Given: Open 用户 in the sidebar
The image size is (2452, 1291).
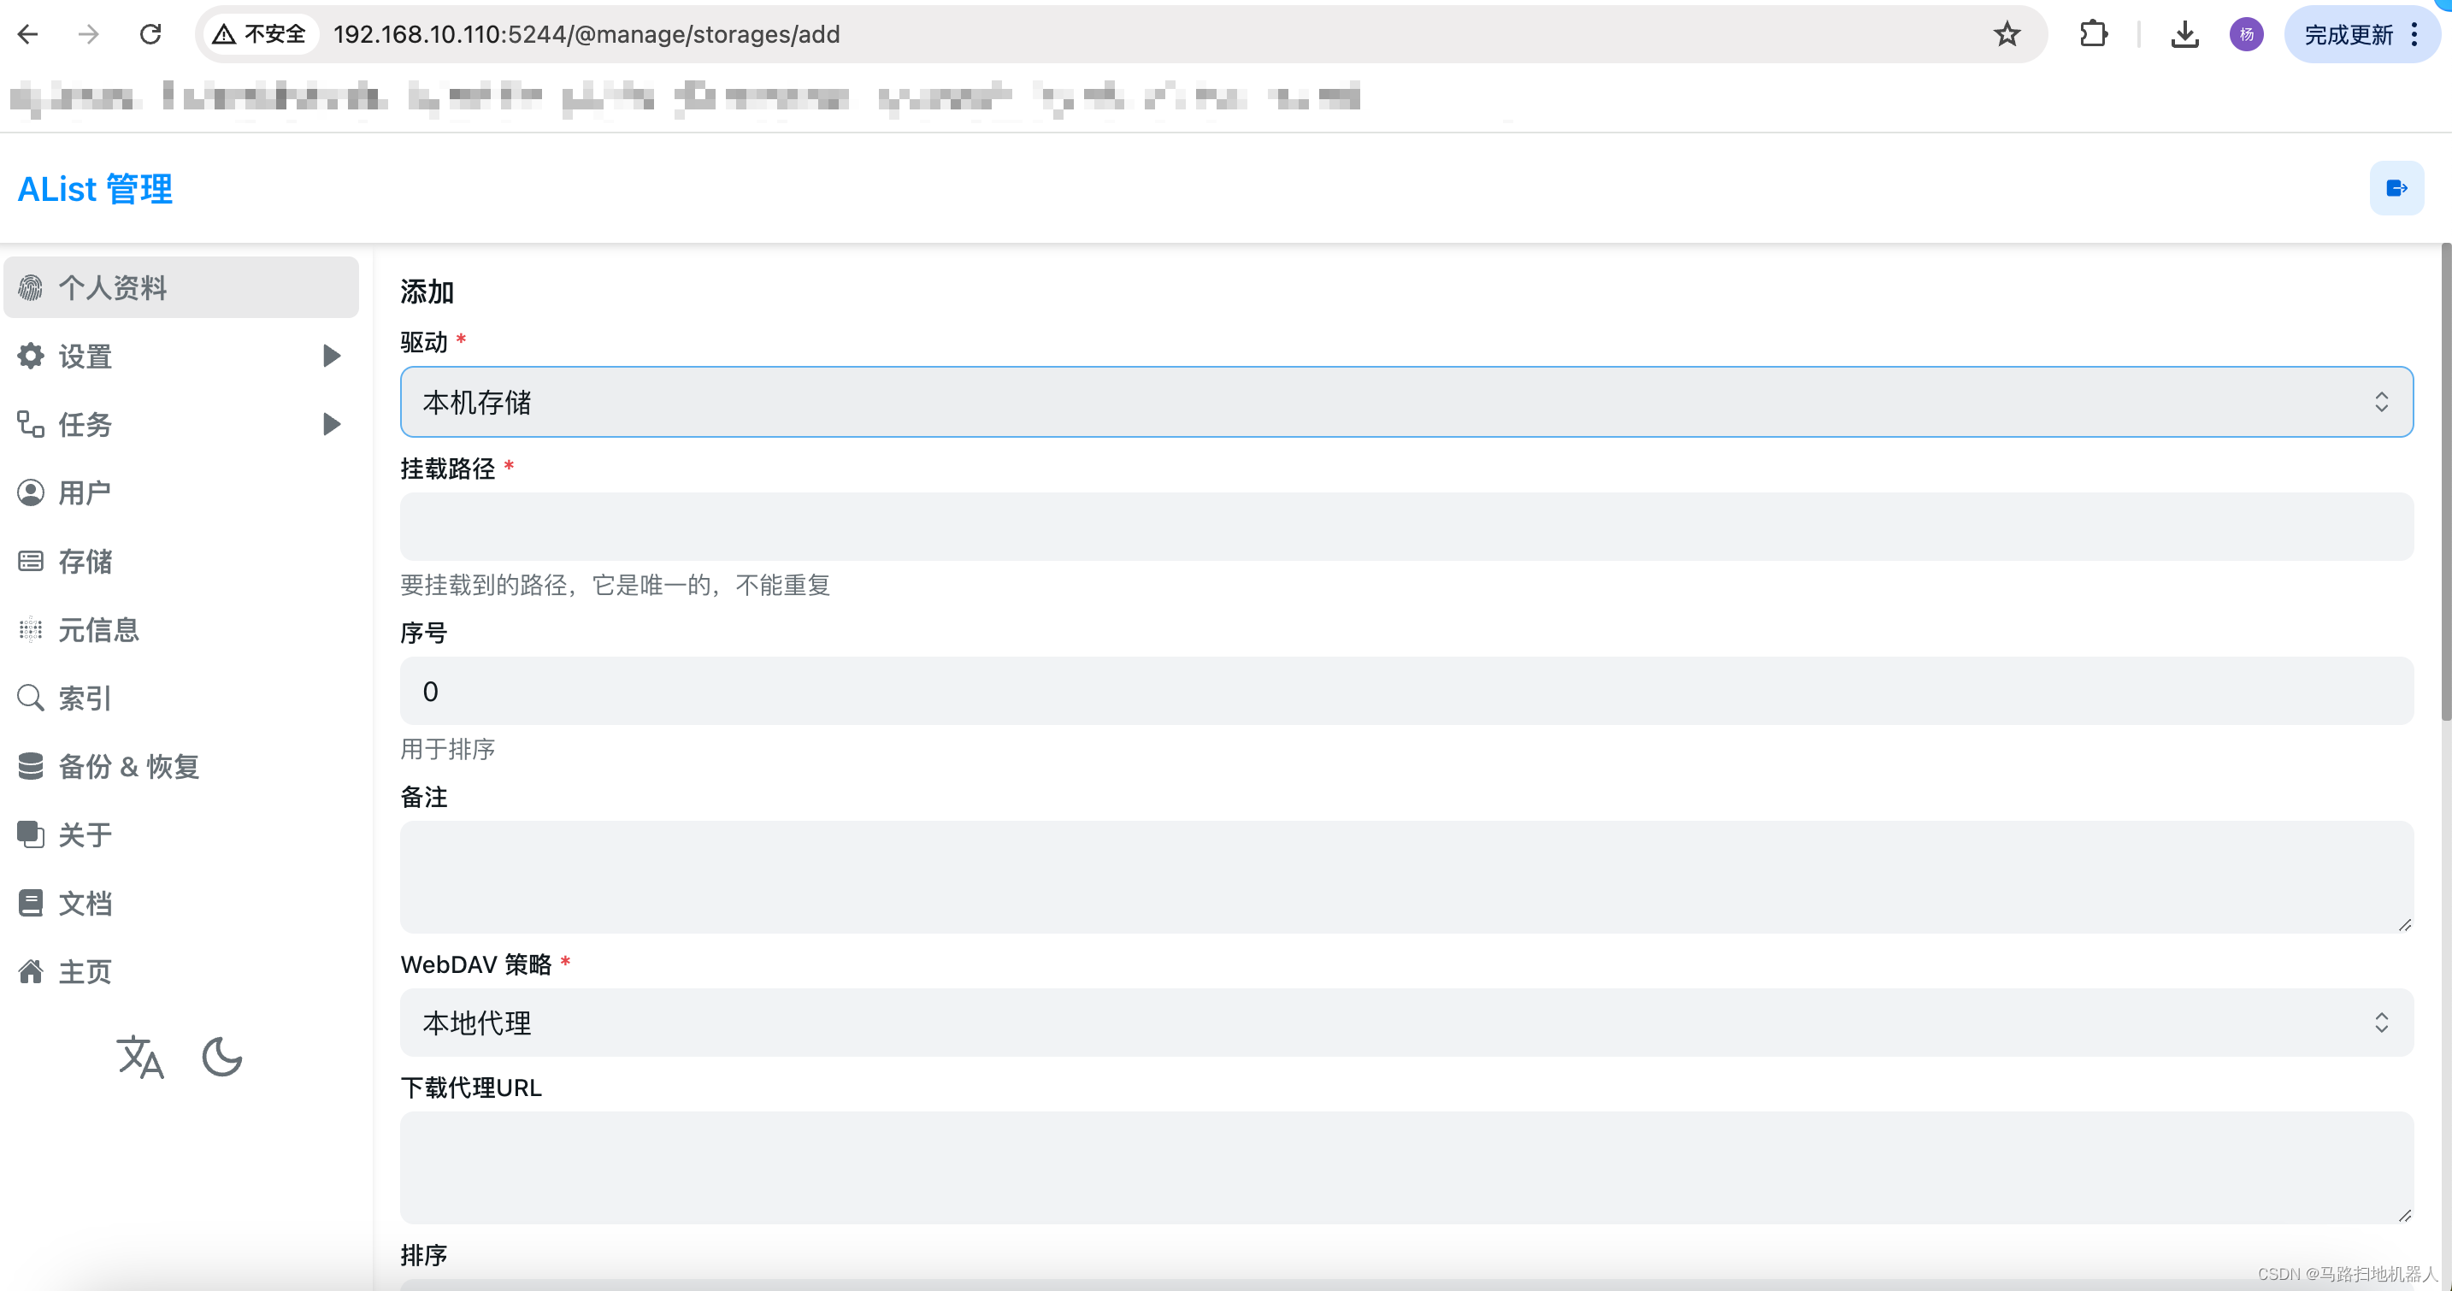Looking at the screenshot, I should tap(84, 493).
